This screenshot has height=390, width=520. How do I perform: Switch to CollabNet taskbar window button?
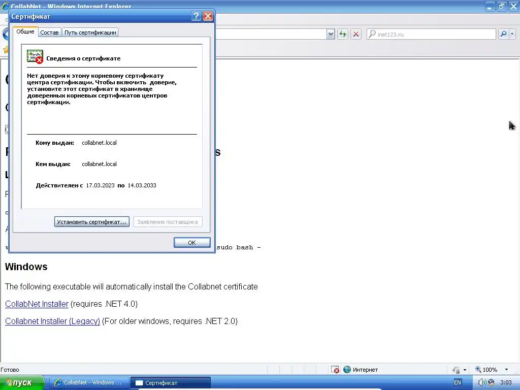[x=88, y=383]
